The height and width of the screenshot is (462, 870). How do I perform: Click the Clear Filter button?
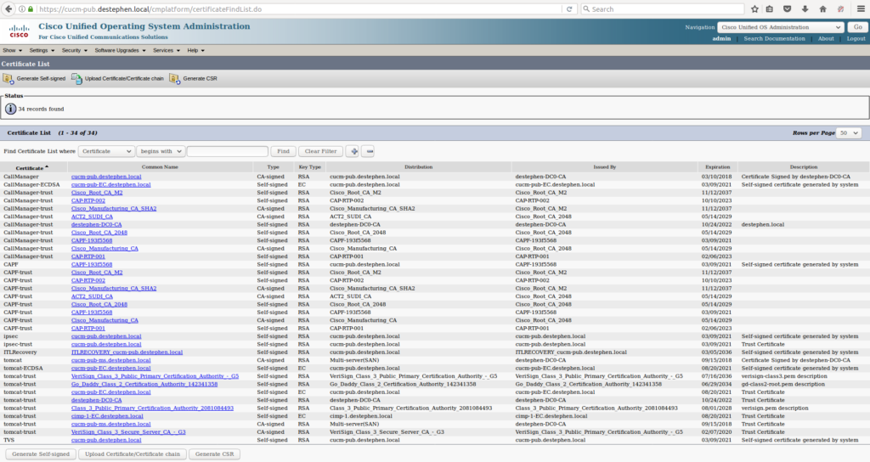pos(320,151)
